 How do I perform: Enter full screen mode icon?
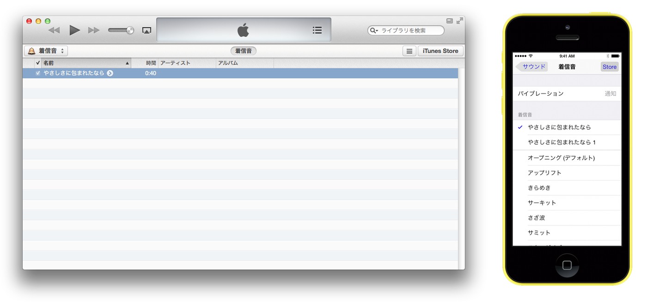[x=459, y=21]
